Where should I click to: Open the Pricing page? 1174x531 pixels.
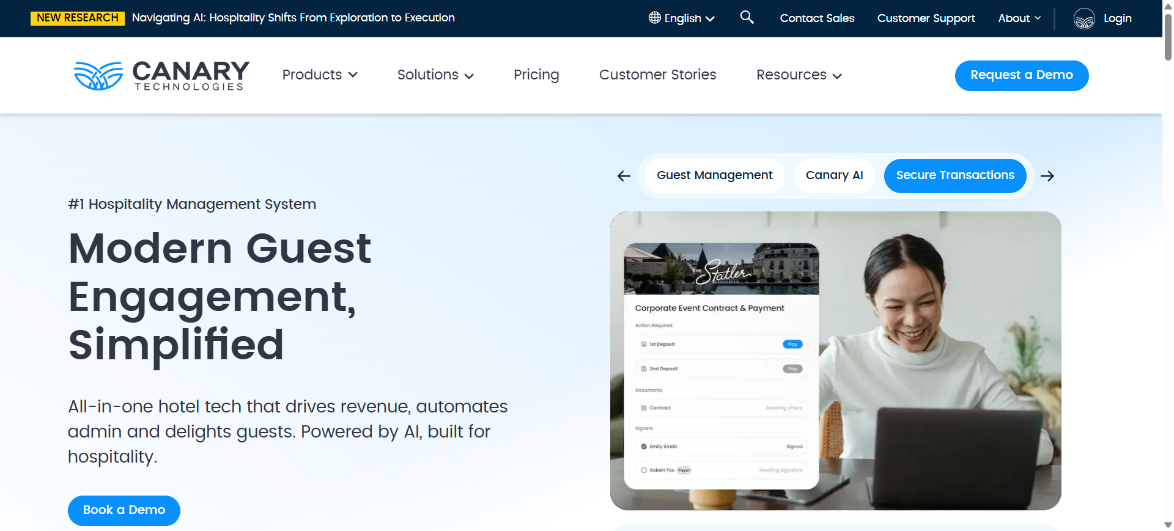point(536,75)
